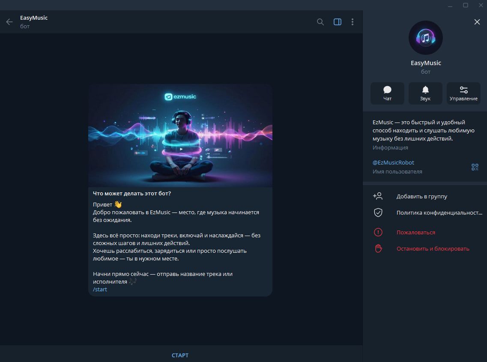Open the ezmusic banner image

tap(180, 135)
